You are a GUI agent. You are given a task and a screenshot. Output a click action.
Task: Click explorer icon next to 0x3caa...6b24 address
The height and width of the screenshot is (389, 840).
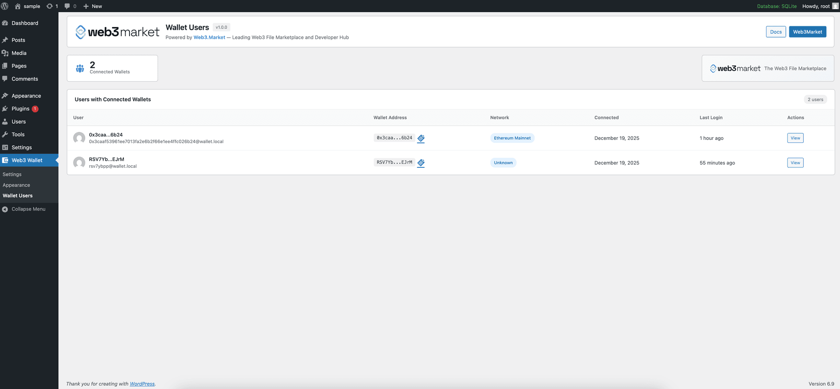[x=421, y=139]
